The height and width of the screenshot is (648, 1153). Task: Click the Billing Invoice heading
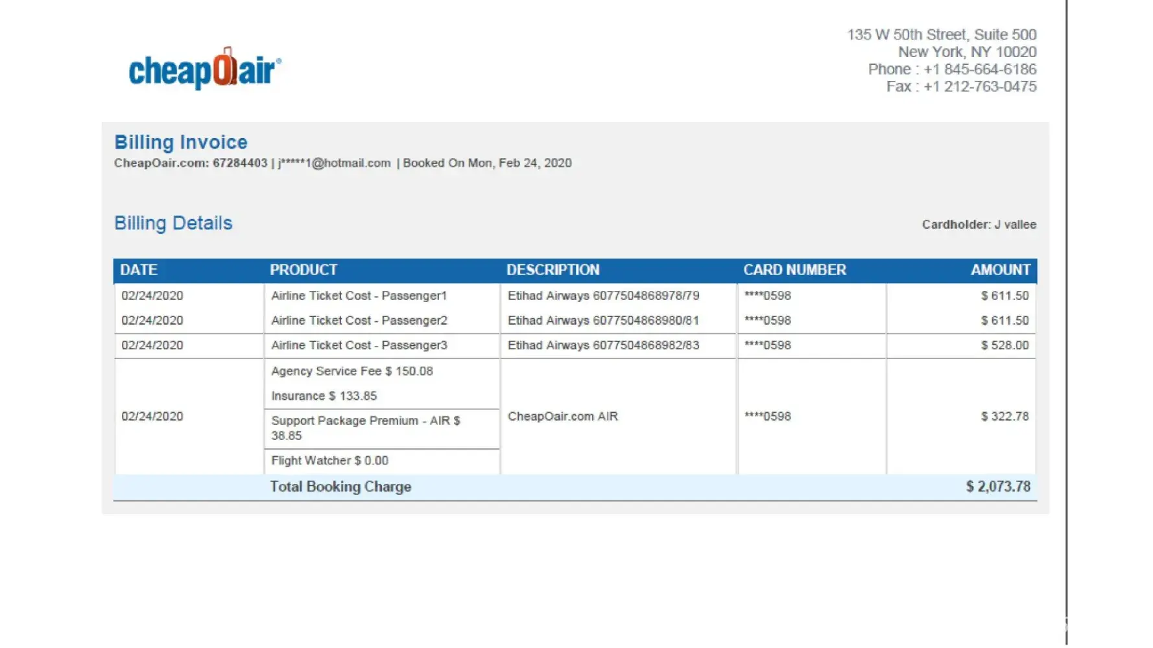181,142
